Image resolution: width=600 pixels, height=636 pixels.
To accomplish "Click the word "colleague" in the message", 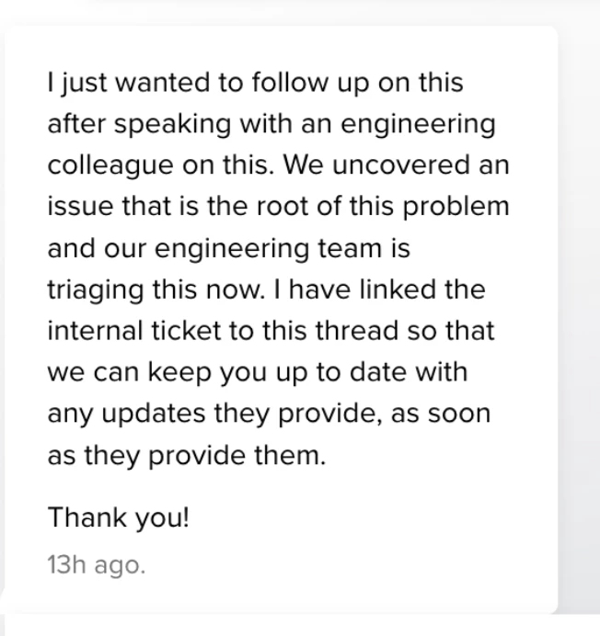I will tap(110, 166).
